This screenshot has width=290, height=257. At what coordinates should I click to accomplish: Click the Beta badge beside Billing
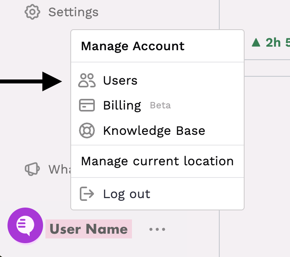[160, 106]
